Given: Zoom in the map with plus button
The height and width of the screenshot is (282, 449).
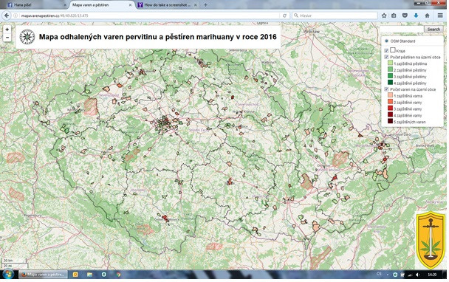Looking at the screenshot, I should (x=7, y=30).
